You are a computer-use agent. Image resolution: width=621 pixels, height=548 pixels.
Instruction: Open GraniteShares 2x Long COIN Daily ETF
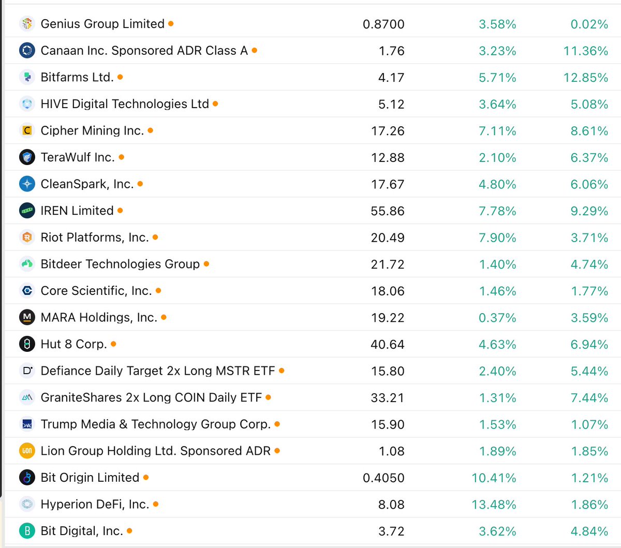click(151, 397)
